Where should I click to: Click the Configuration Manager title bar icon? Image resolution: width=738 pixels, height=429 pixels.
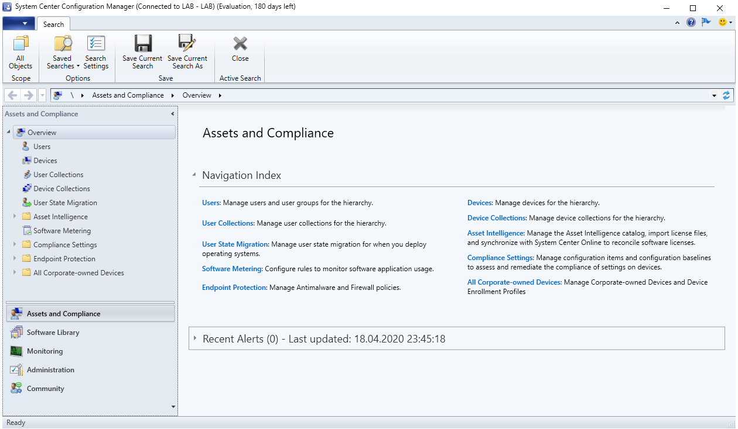pyautogui.click(x=8, y=7)
